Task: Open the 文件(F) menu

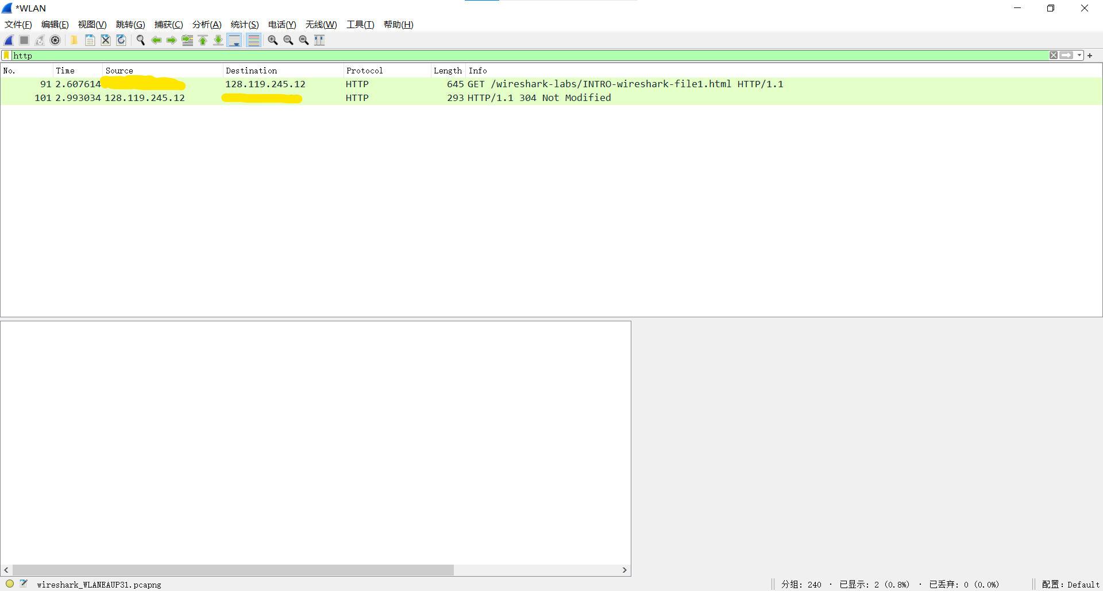Action: pyautogui.click(x=18, y=25)
